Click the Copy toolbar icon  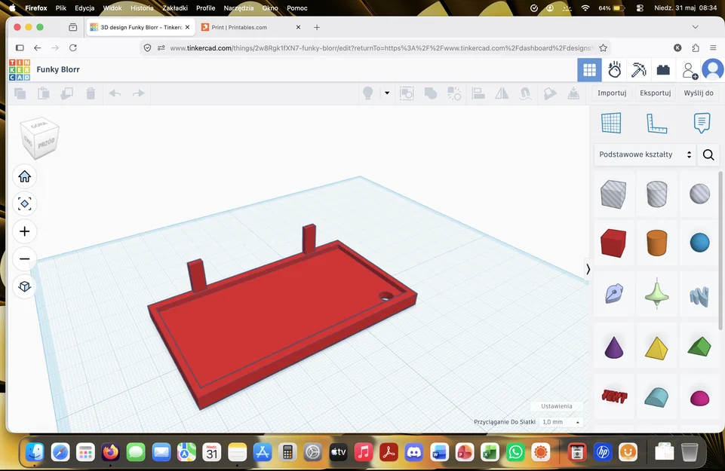(x=20, y=93)
